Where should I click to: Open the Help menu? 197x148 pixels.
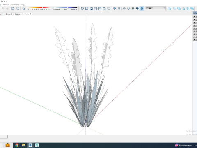pyautogui.click(x=23, y=5)
